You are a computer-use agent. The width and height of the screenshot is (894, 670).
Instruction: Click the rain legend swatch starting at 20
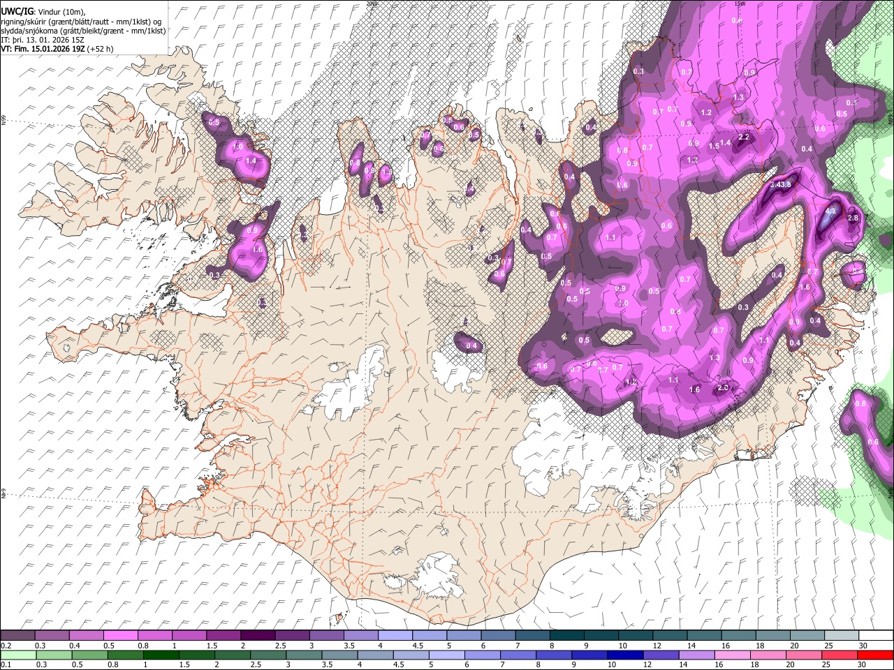804,655
